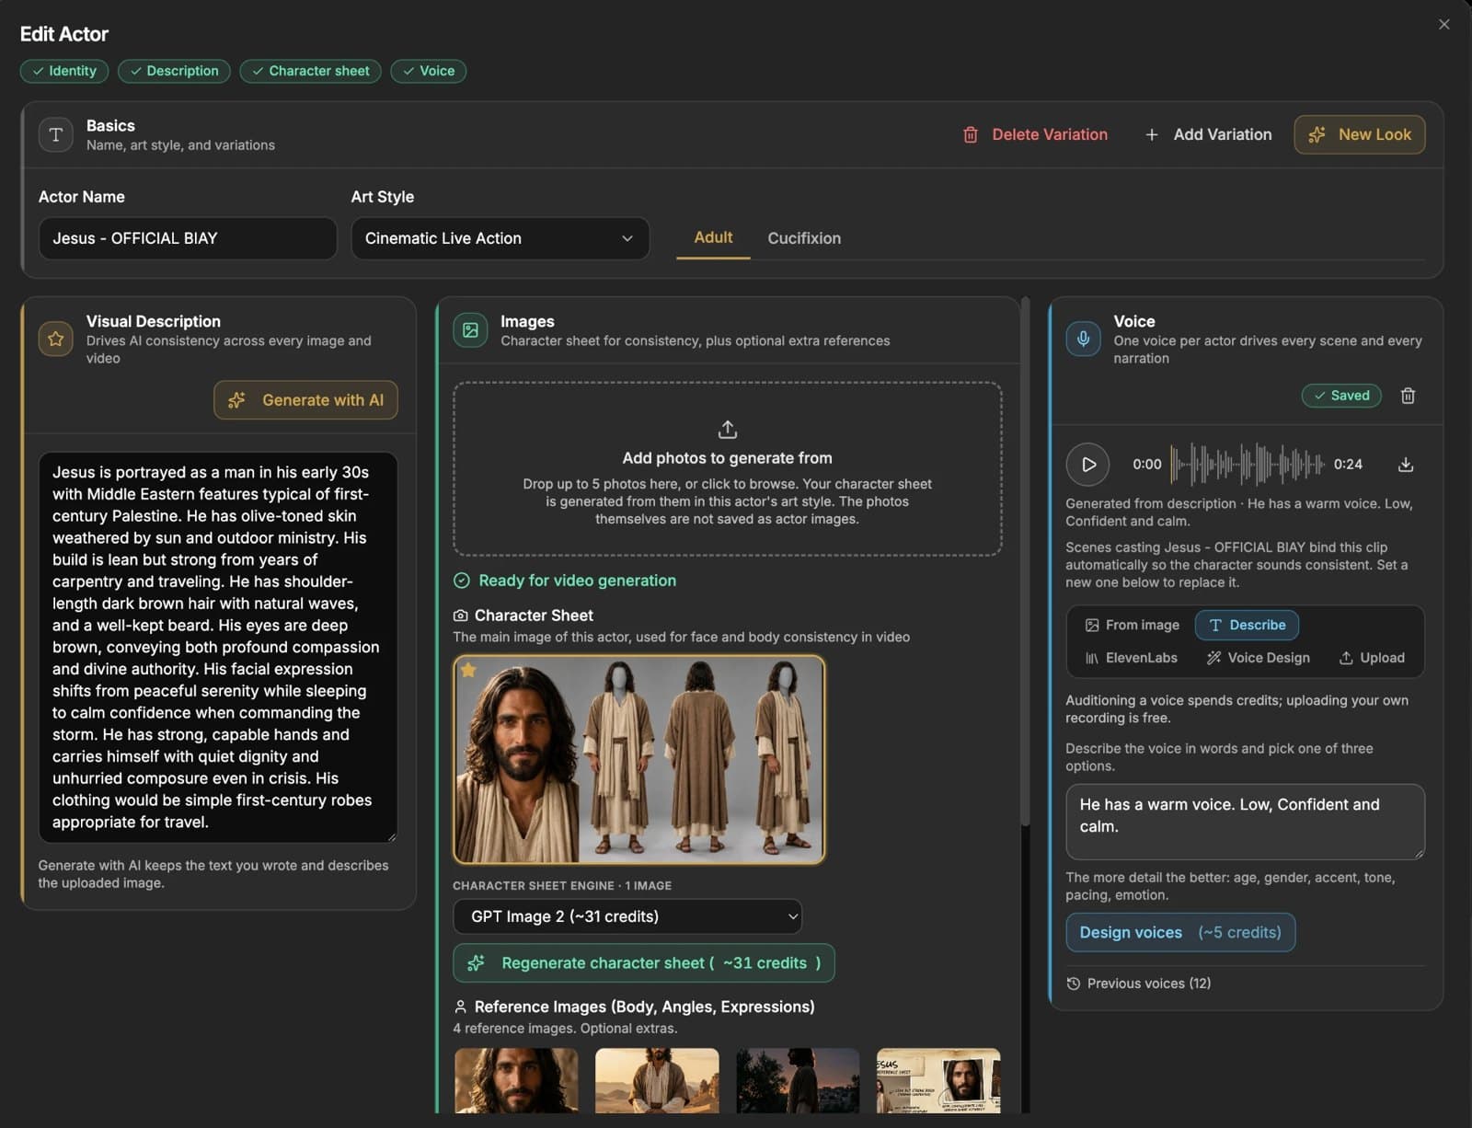The height and width of the screenshot is (1128, 1472).
Task: Open the fourth reference image, reference sheet
Action: pyautogui.click(x=938, y=1081)
